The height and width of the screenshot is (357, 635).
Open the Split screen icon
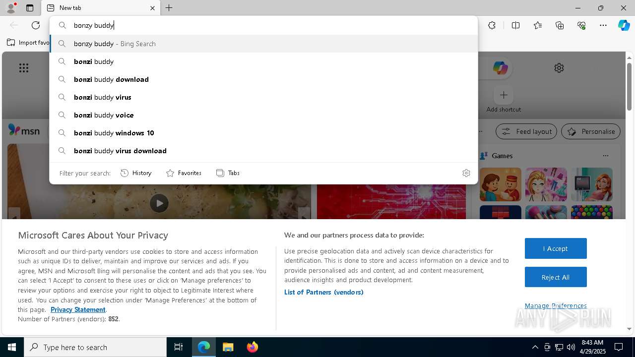click(515, 25)
